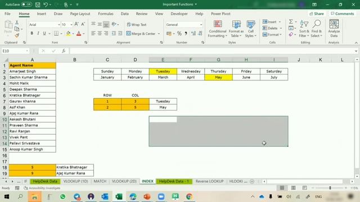
Task: Open Chrome from the taskbar
Action: (x=189, y=196)
